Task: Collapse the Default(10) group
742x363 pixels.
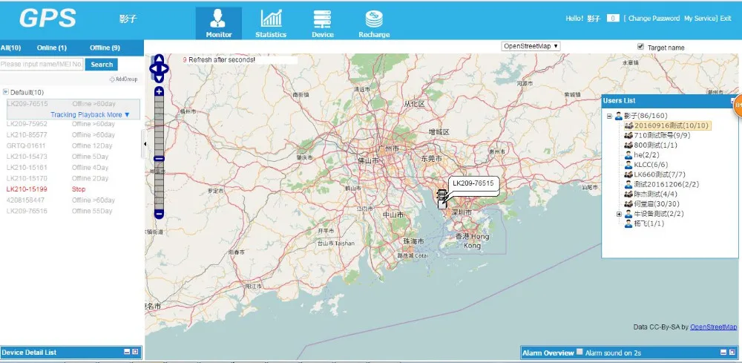Action: (6, 92)
